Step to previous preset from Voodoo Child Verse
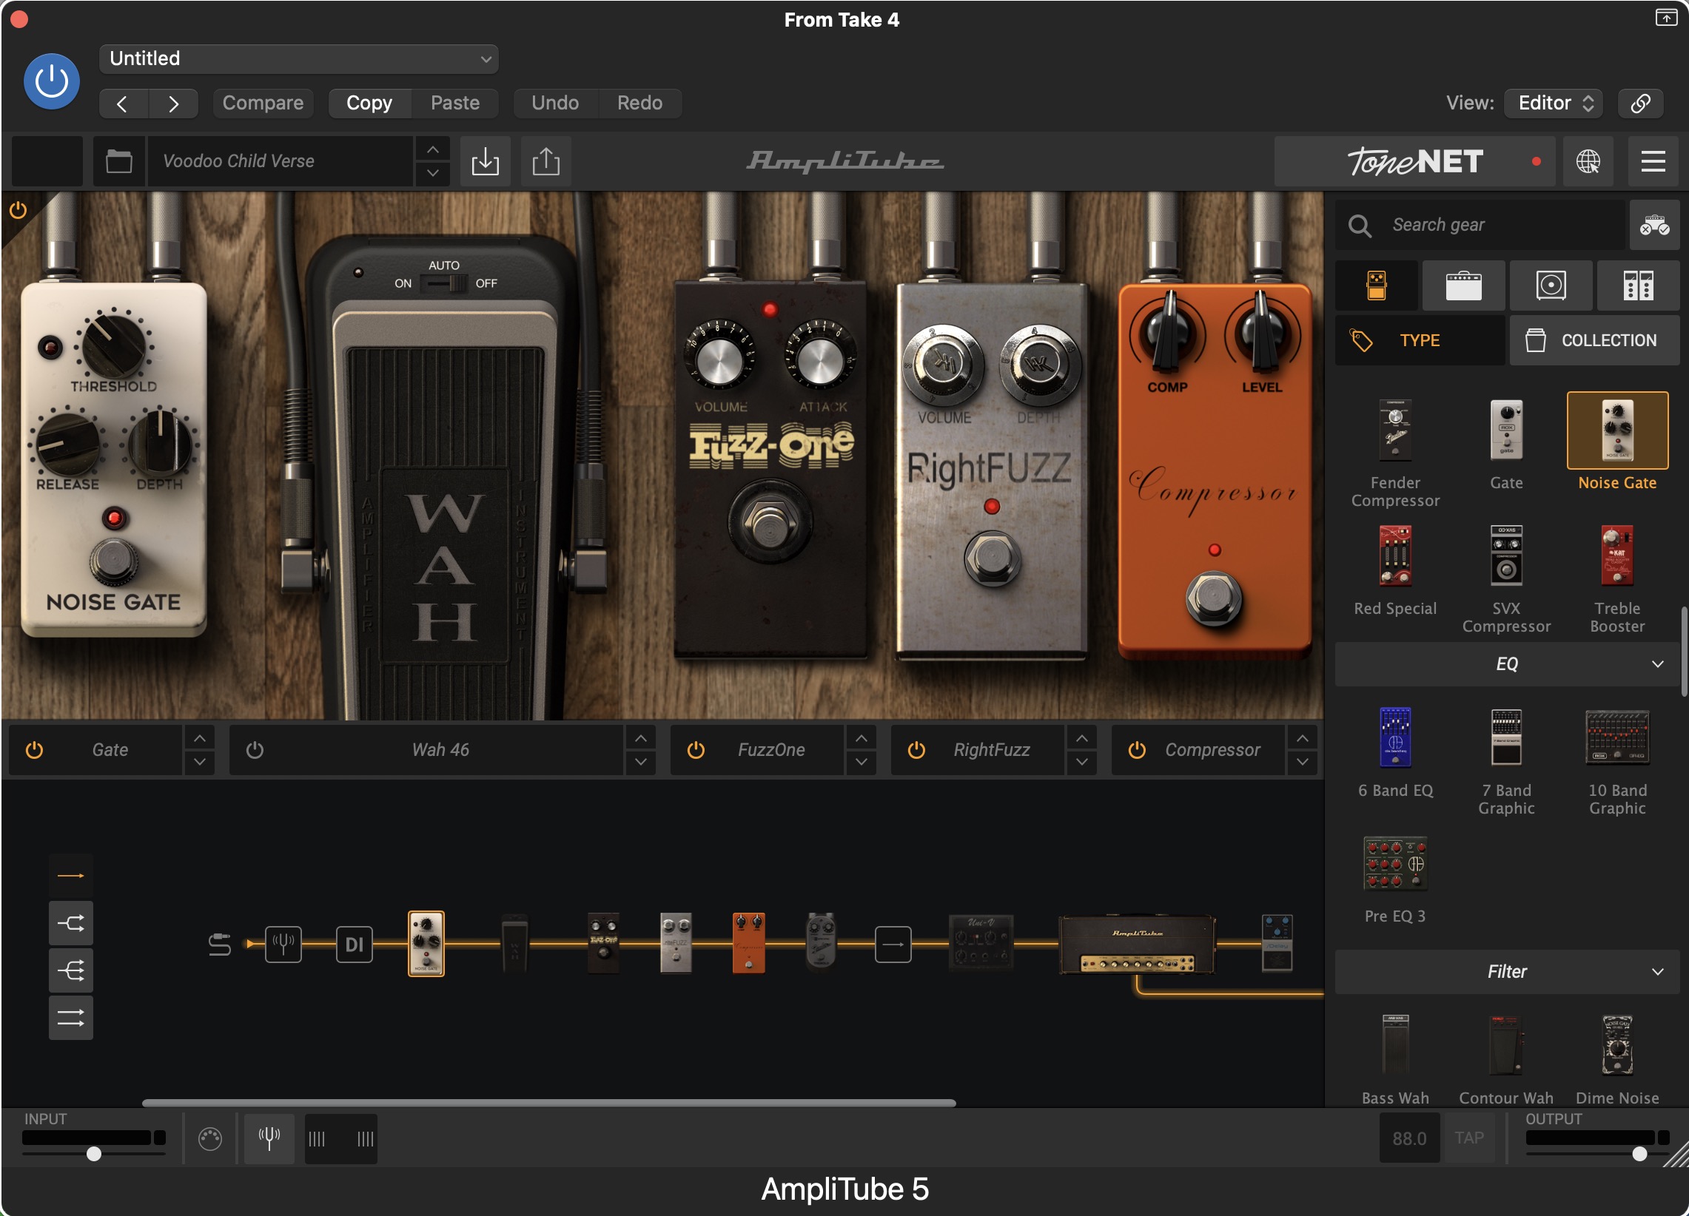This screenshot has height=1216, width=1689. [x=433, y=149]
